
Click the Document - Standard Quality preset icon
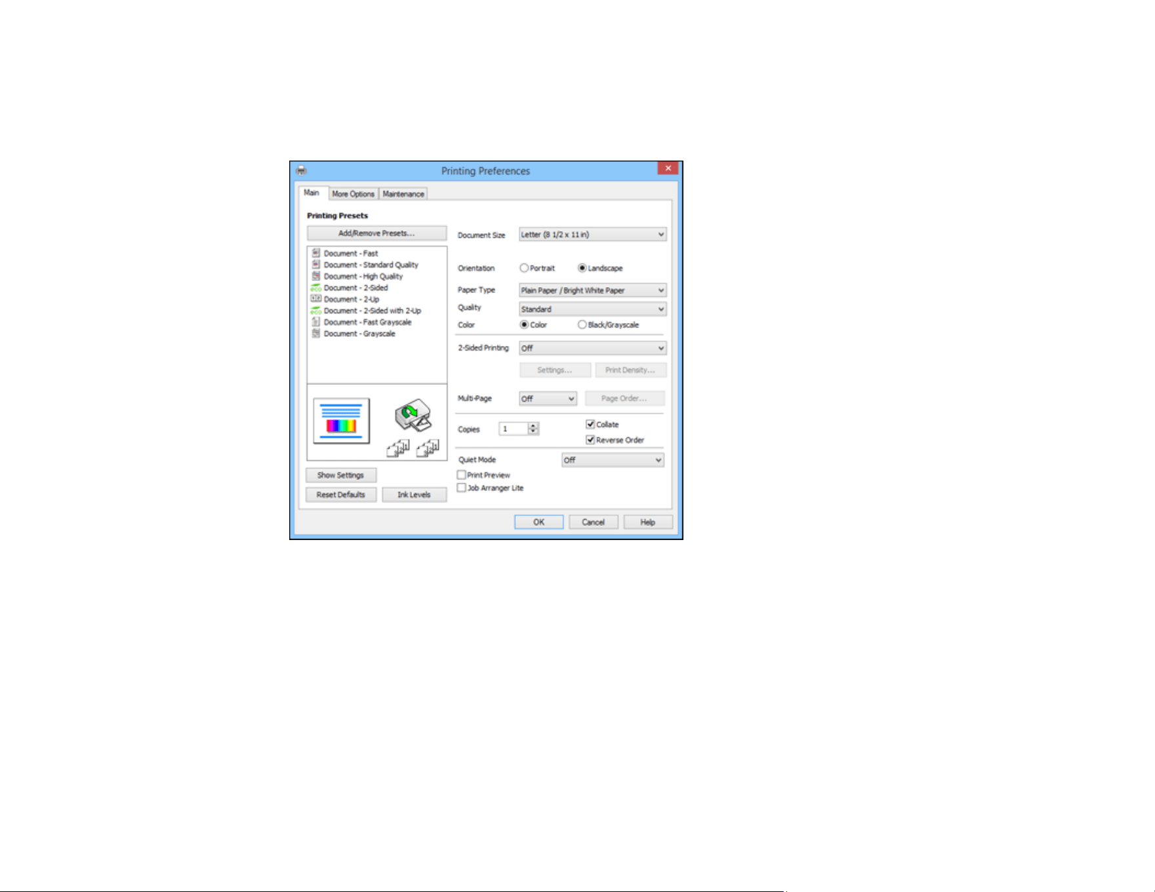[x=316, y=264]
